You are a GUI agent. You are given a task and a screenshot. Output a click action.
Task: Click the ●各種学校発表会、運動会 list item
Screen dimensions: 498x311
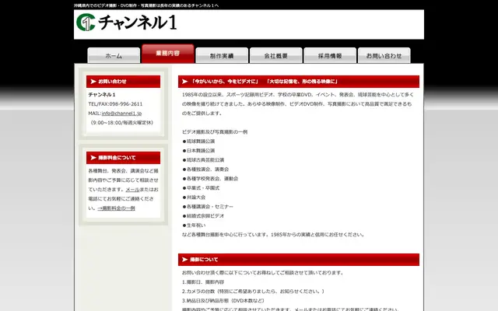[210, 179]
